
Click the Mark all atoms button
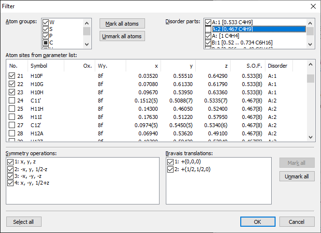click(122, 24)
